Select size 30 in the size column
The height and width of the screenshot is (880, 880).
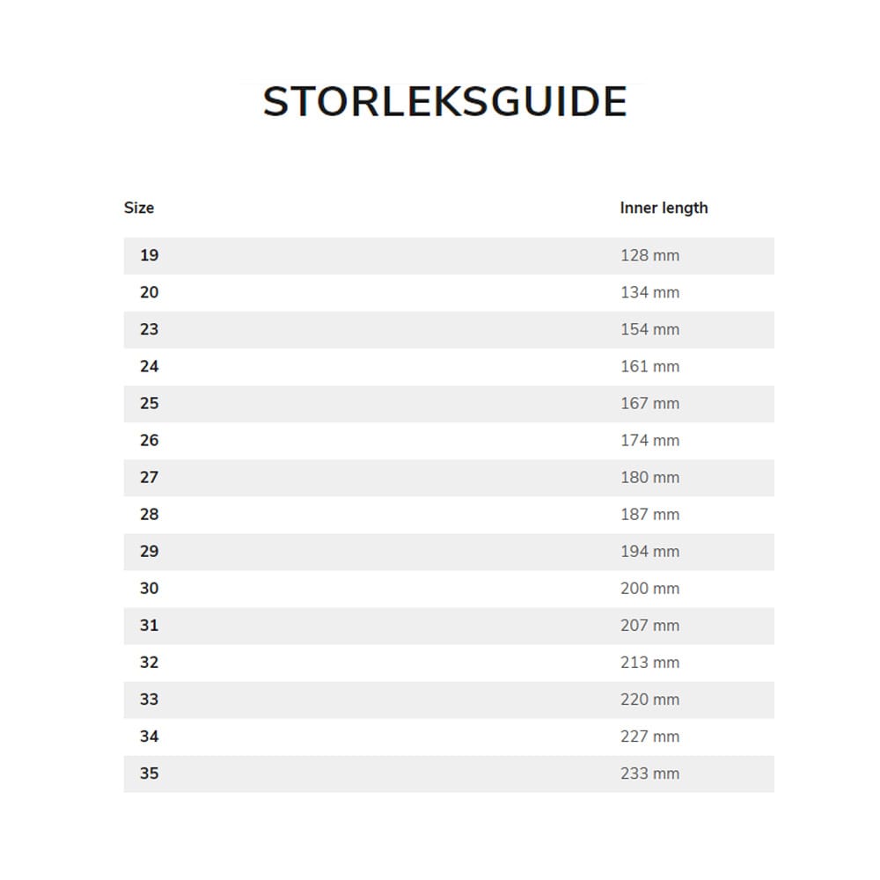(150, 588)
